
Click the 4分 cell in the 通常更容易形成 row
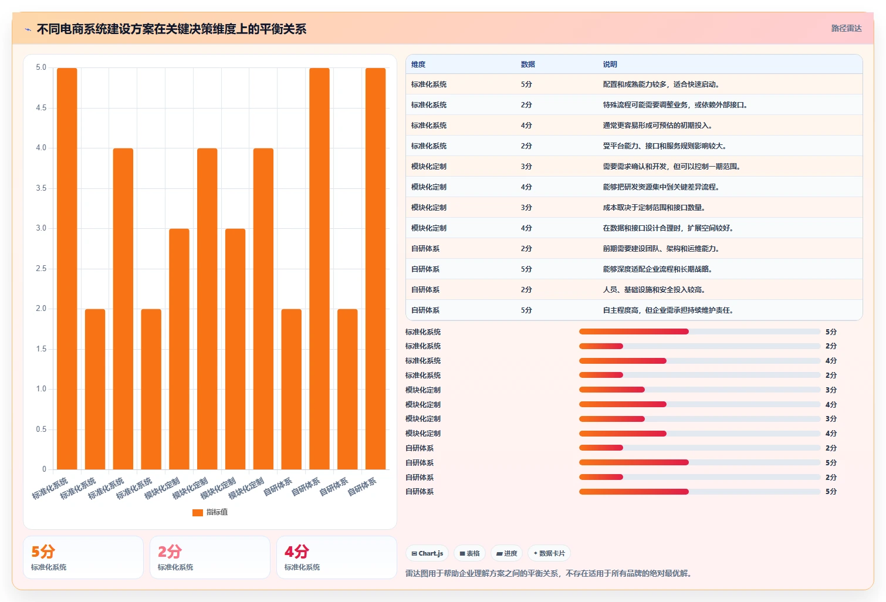526,126
